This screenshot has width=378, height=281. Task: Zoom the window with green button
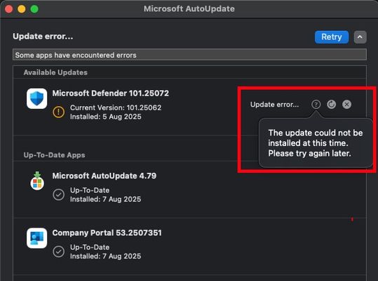(x=34, y=9)
